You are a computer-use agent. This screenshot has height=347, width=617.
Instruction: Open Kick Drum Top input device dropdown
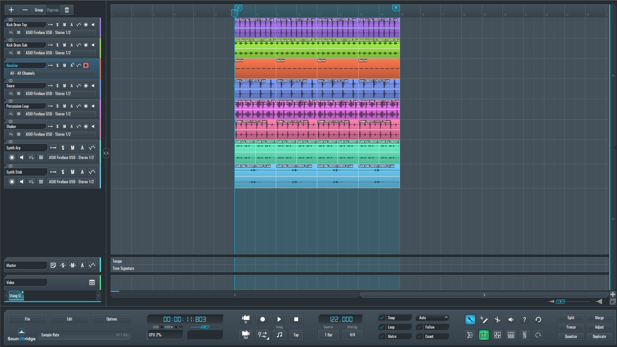(x=60, y=32)
